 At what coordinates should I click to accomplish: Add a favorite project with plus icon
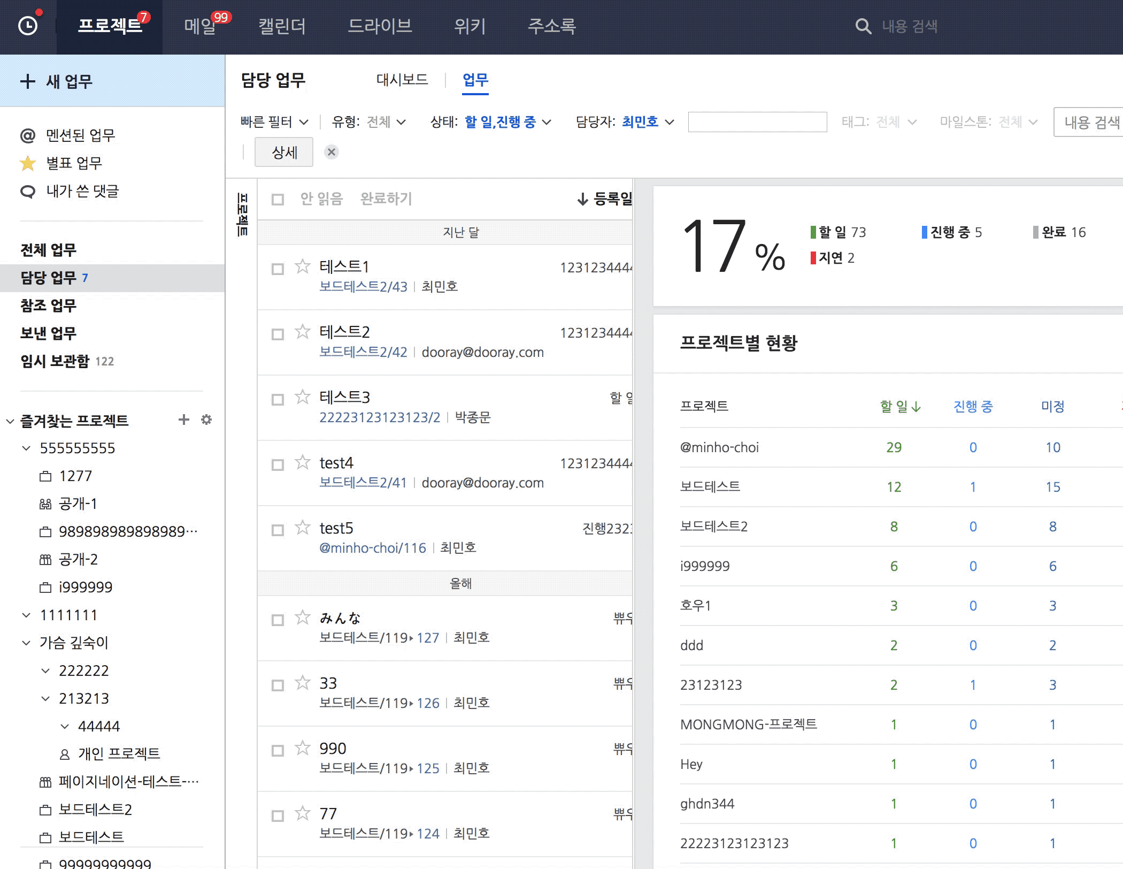[x=183, y=420]
